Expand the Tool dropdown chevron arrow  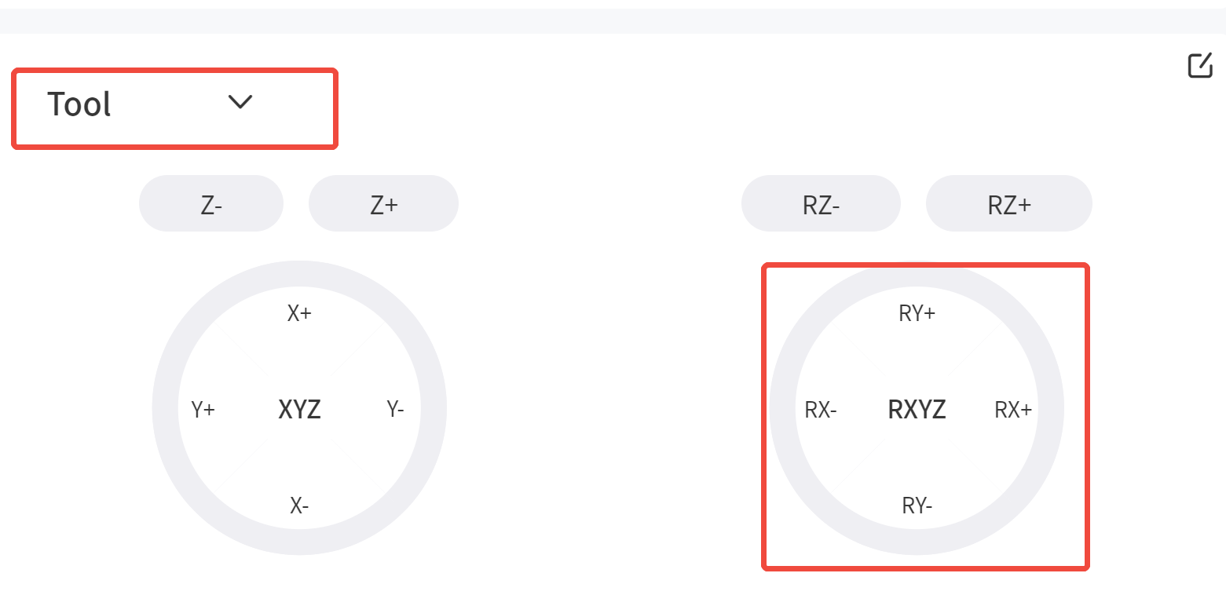pos(240,101)
